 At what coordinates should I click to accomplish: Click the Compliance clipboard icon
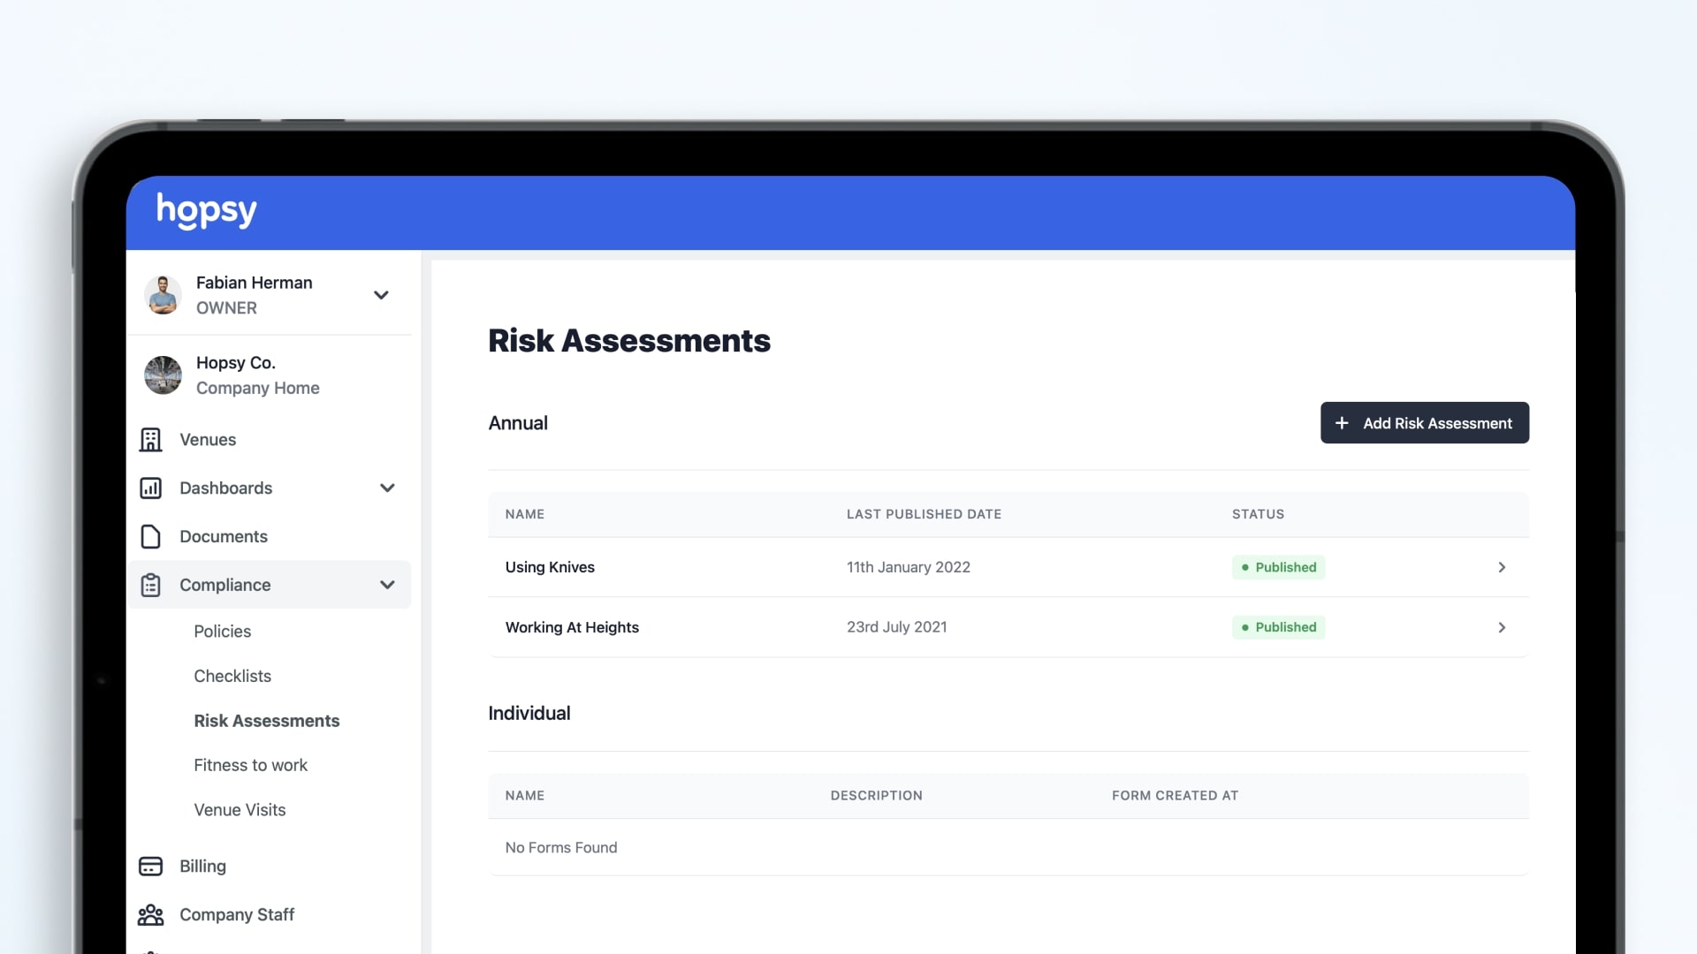click(150, 585)
